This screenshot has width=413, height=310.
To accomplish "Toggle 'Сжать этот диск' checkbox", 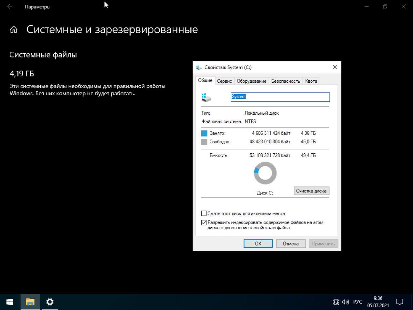I will (x=204, y=213).
